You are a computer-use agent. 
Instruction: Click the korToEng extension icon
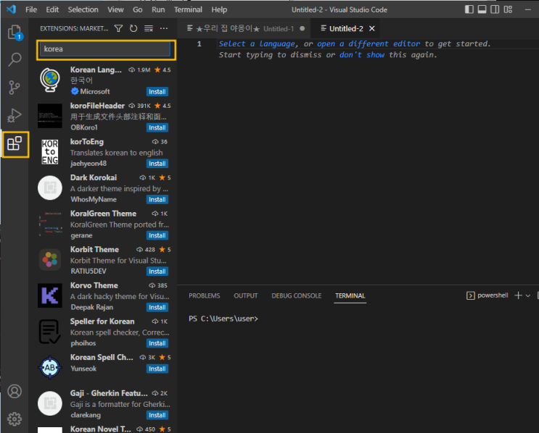[x=50, y=151]
